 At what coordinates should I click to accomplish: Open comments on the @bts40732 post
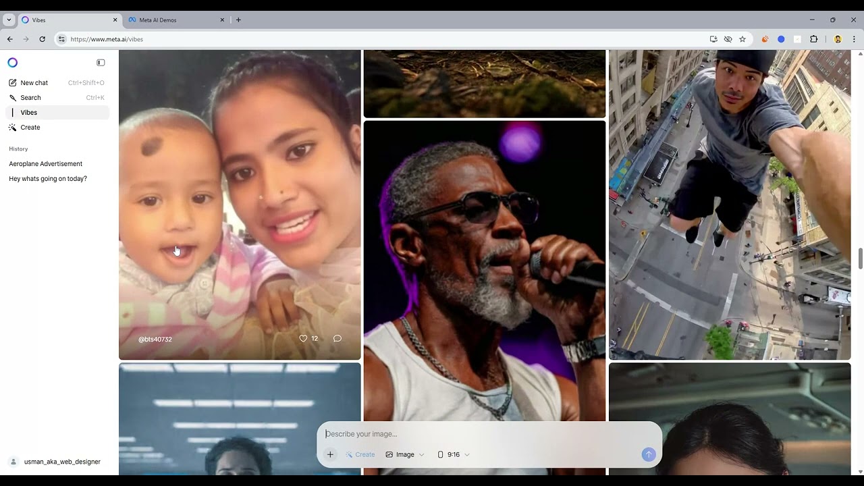click(x=337, y=338)
